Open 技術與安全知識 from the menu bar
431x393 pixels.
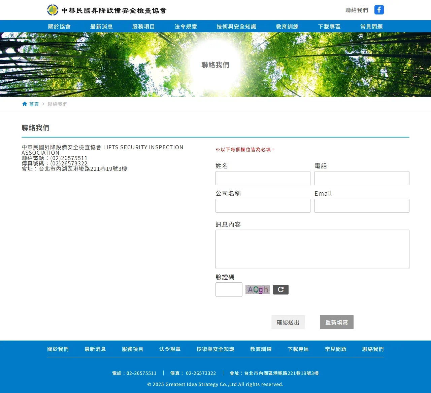tap(236, 26)
